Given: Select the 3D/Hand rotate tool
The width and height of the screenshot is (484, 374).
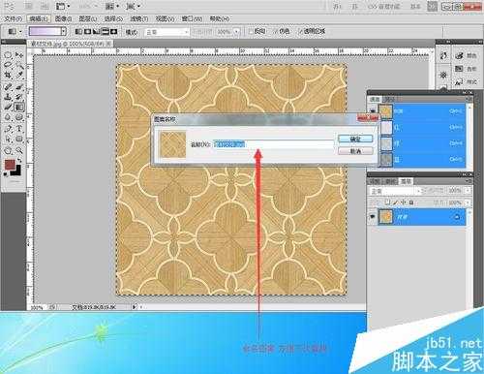Looking at the screenshot, I should pyautogui.click(x=8, y=150).
